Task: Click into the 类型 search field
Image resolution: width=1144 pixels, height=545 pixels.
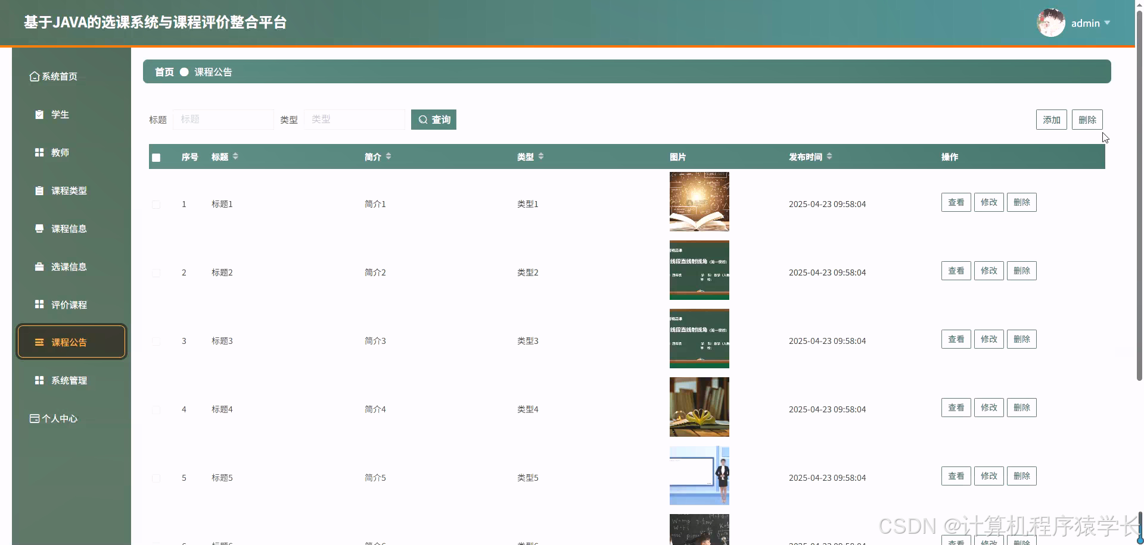Action: pyautogui.click(x=354, y=120)
